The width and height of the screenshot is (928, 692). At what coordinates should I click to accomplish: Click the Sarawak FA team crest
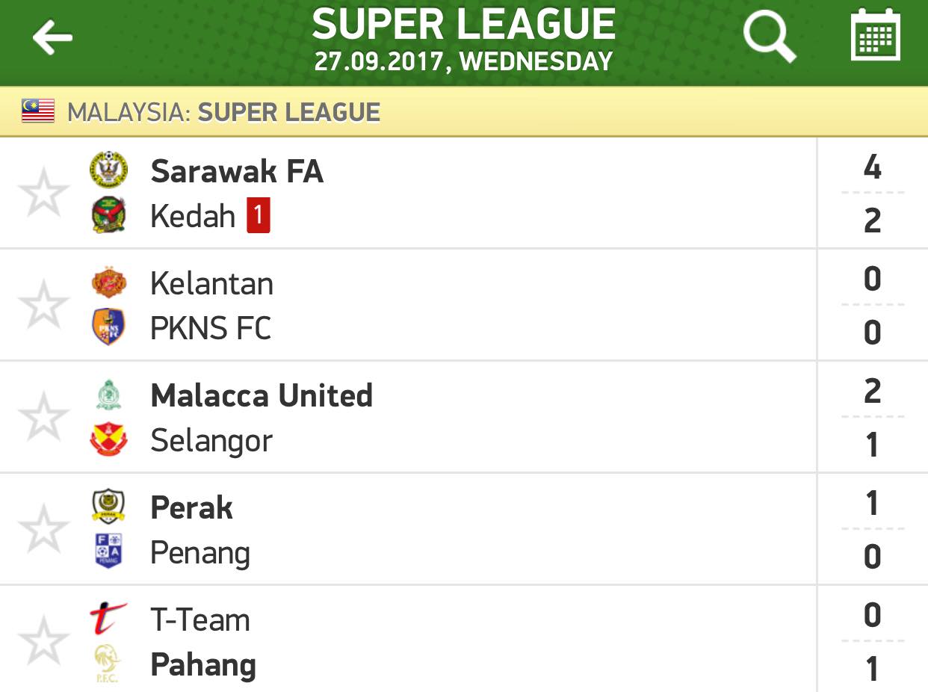click(109, 170)
